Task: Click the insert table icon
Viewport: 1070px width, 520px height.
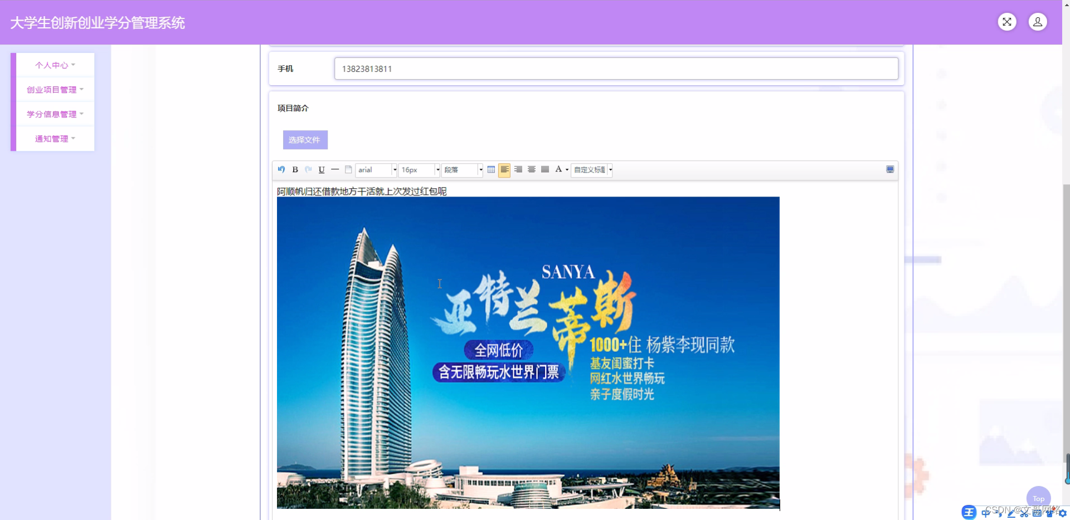Action: 491,170
